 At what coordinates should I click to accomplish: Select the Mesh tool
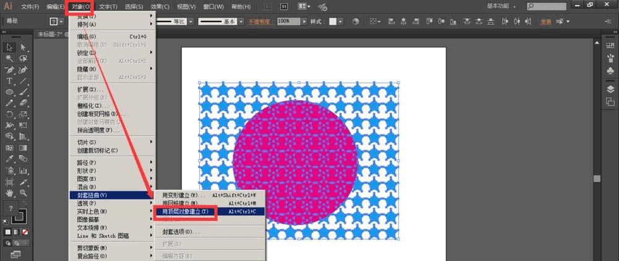(9, 148)
